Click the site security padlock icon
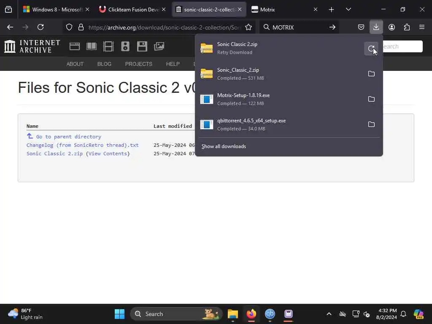This screenshot has width=432, height=324. tap(81, 27)
